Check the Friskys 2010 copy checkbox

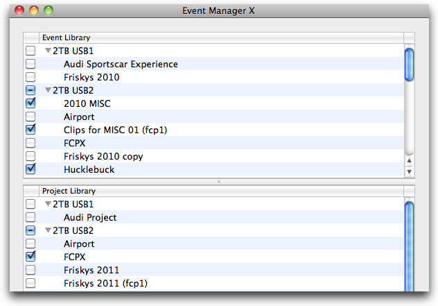[30, 156]
